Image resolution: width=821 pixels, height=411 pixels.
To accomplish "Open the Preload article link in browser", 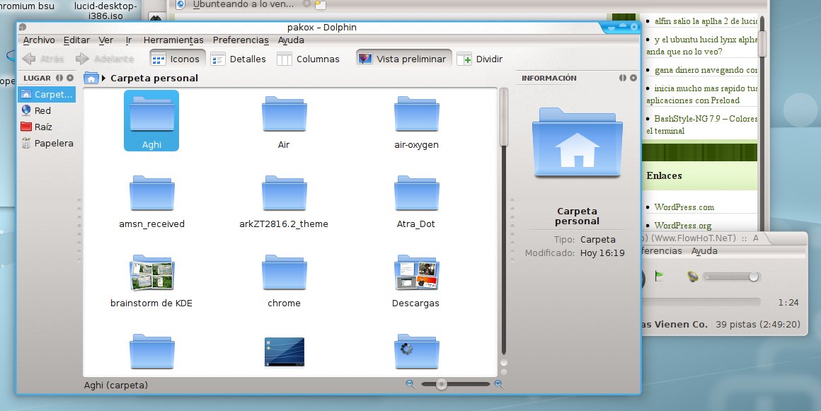I will click(x=701, y=94).
